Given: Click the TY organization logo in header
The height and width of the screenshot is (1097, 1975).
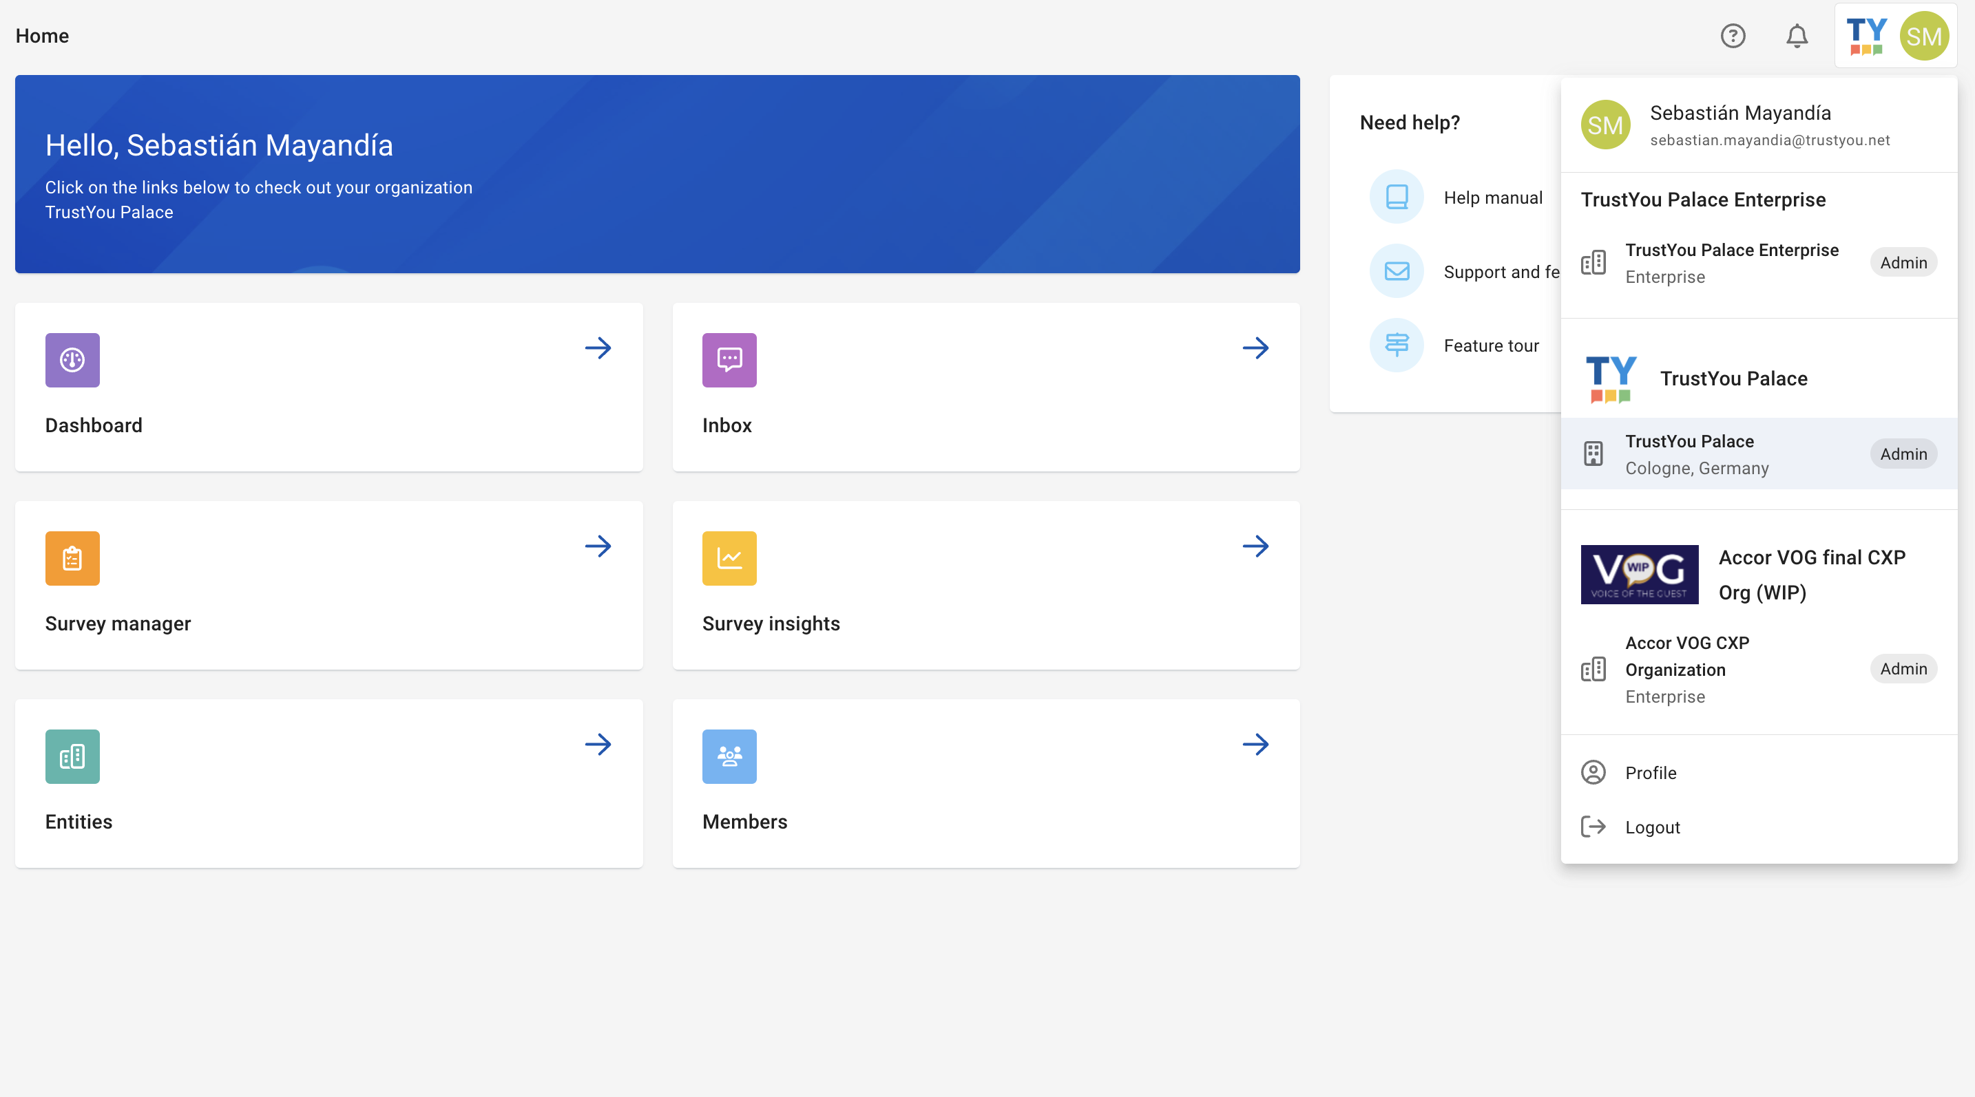Looking at the screenshot, I should coord(1866,36).
